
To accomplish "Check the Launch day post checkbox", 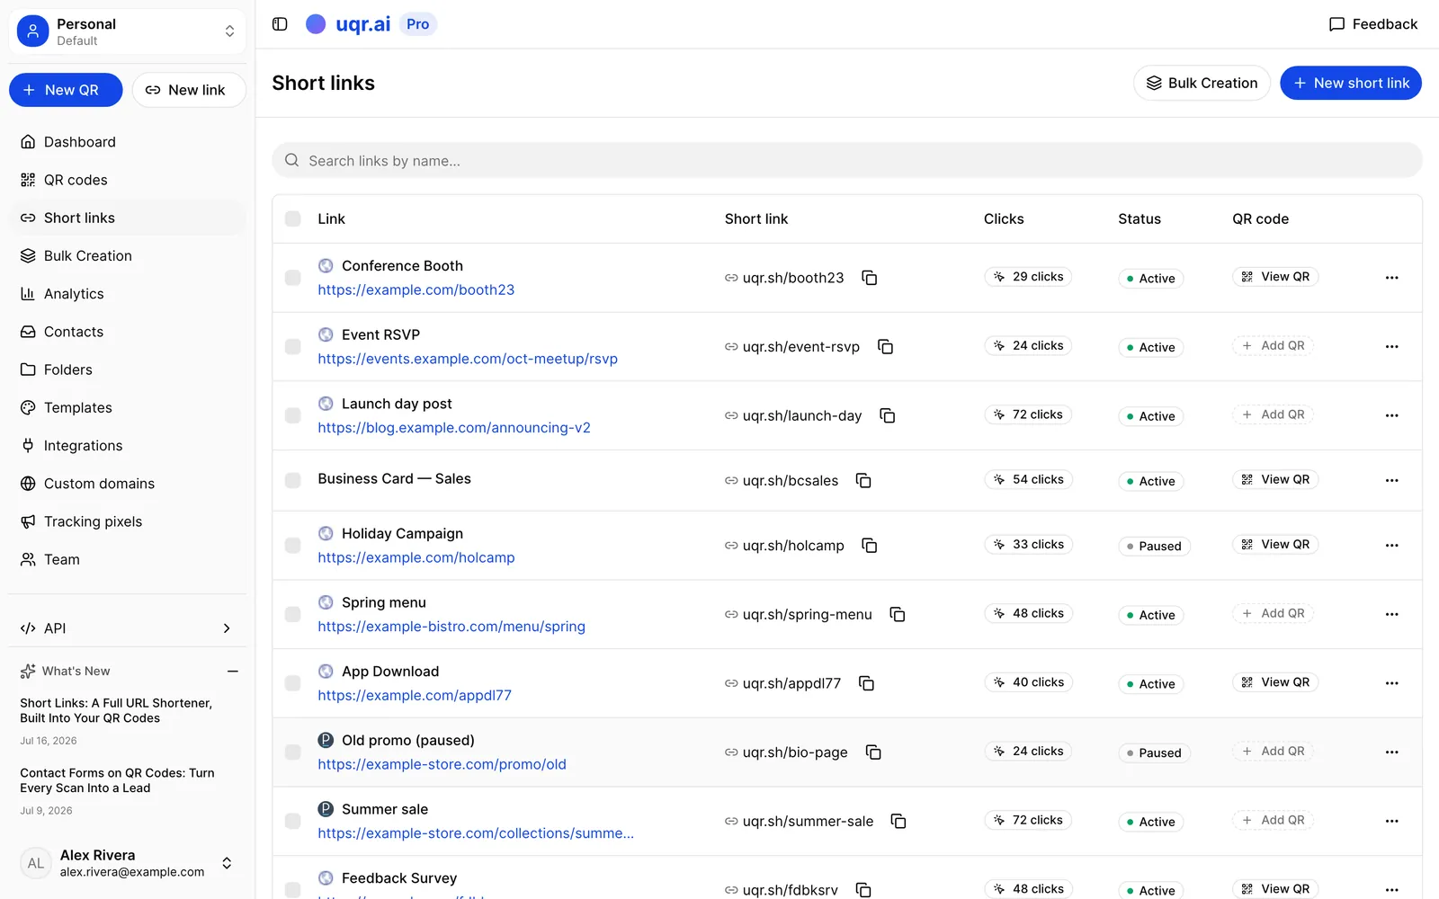I will 293,415.
